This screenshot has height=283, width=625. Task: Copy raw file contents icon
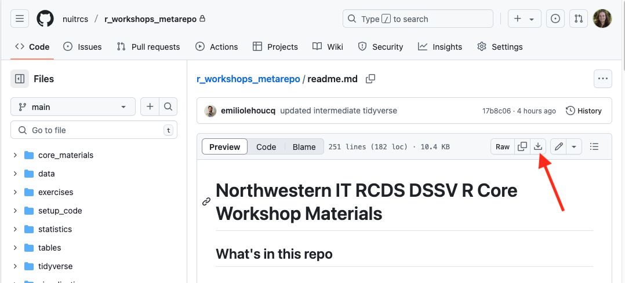point(522,147)
